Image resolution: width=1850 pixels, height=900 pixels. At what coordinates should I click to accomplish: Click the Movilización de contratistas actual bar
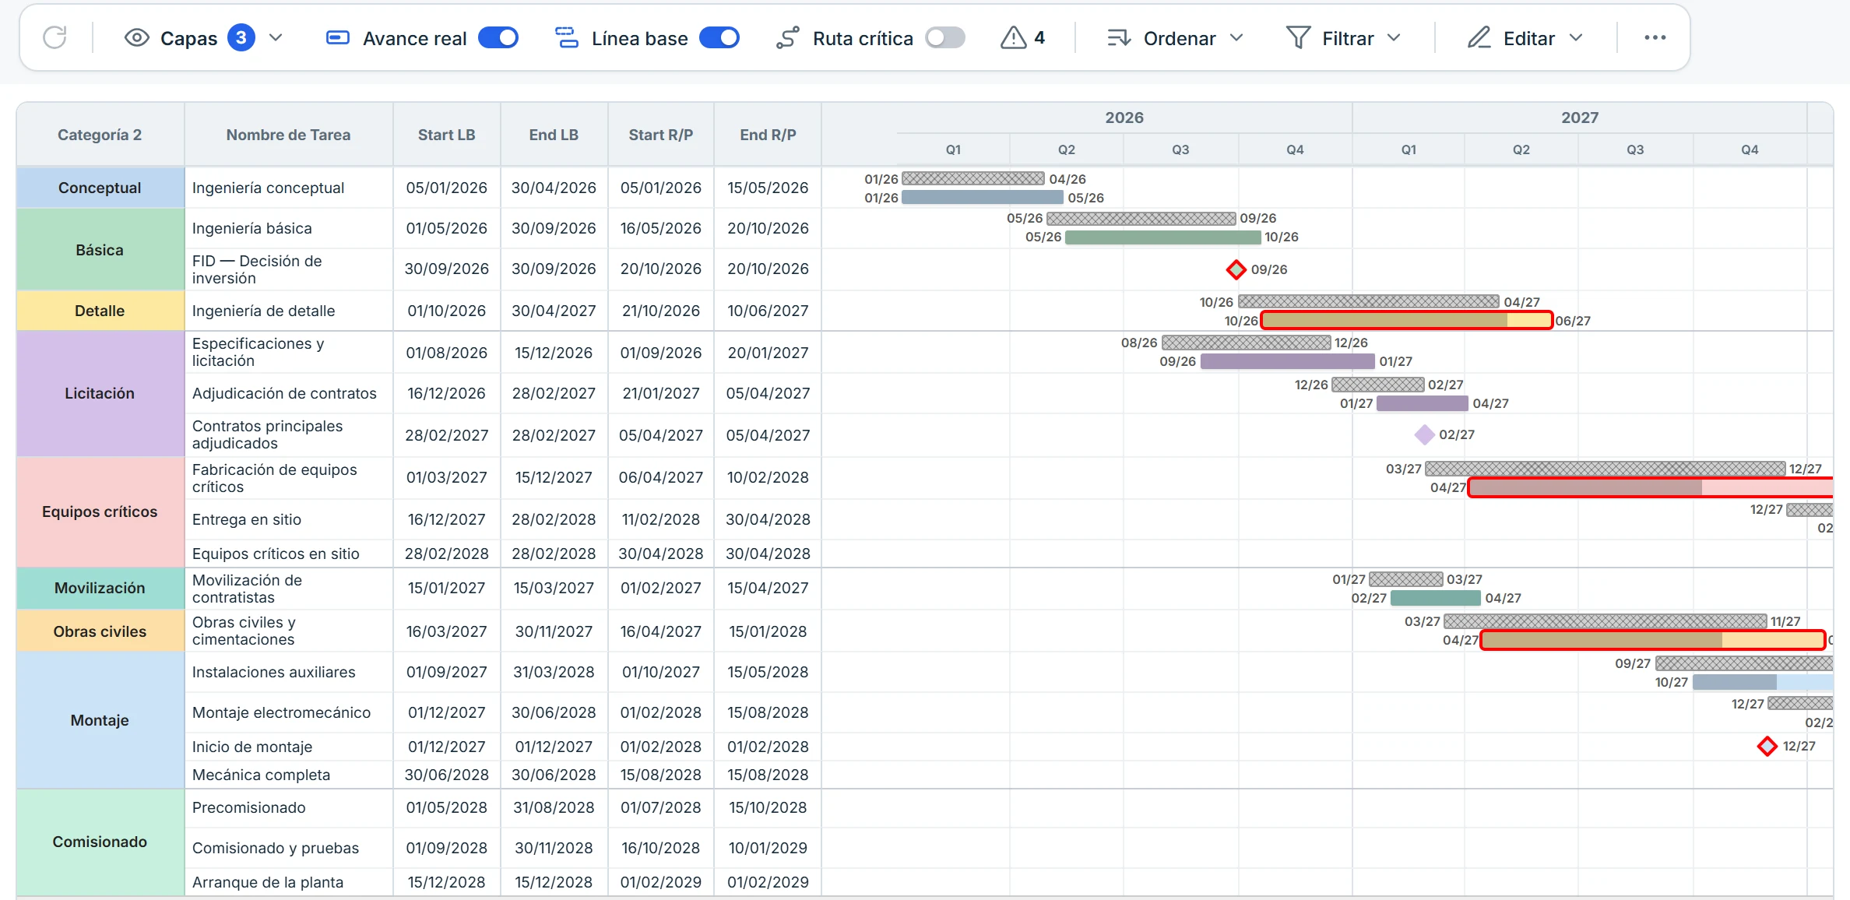(x=1435, y=598)
